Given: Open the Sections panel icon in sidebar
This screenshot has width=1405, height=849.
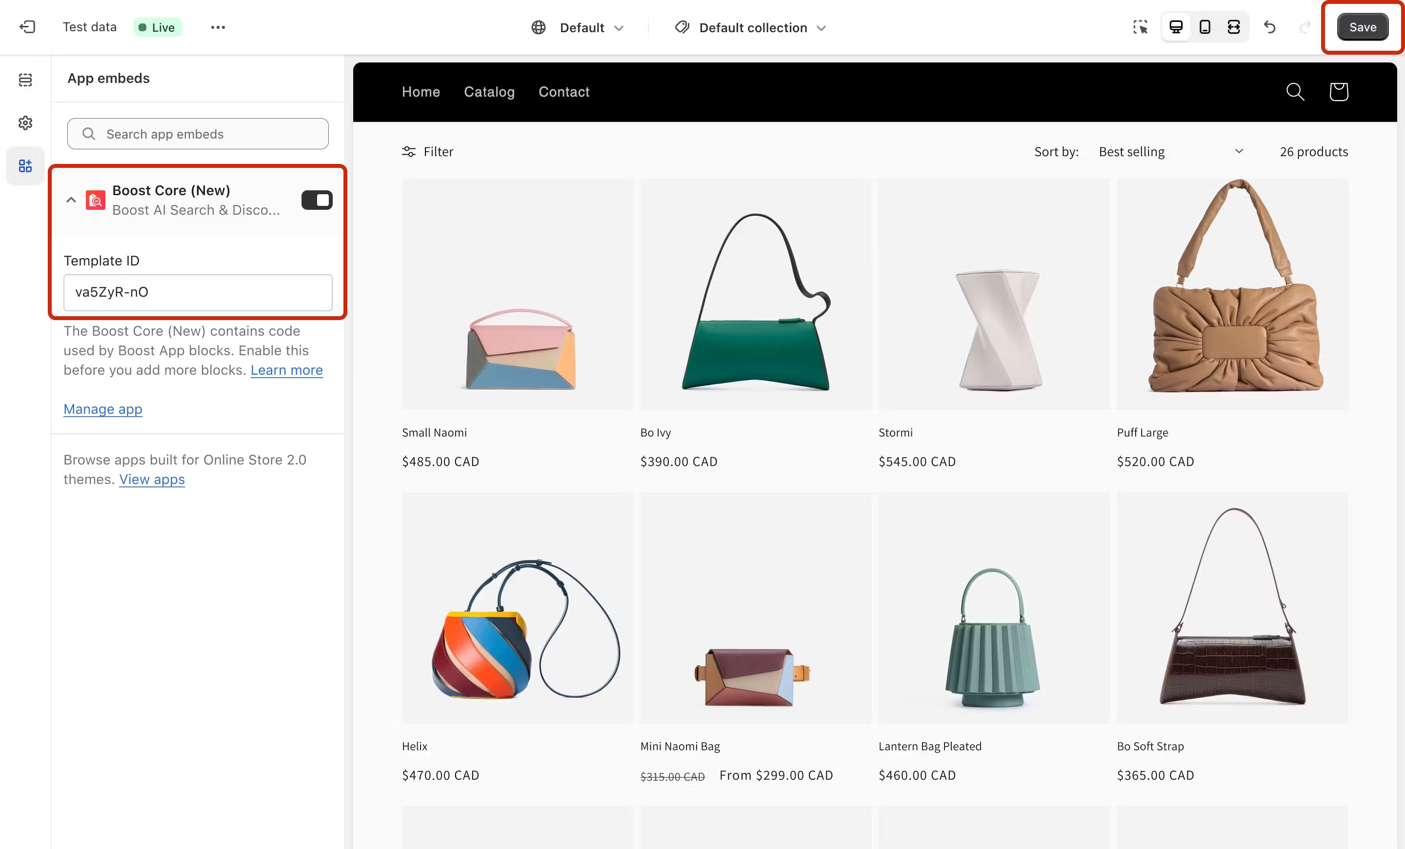Looking at the screenshot, I should click(x=25, y=80).
